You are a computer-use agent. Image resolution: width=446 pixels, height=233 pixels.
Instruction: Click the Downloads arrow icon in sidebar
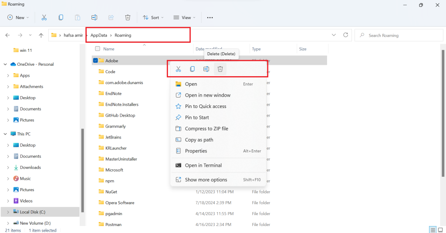[x=16, y=168]
